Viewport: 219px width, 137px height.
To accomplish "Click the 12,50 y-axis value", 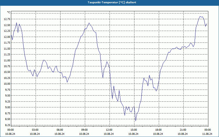I will (x=7, y=25).
